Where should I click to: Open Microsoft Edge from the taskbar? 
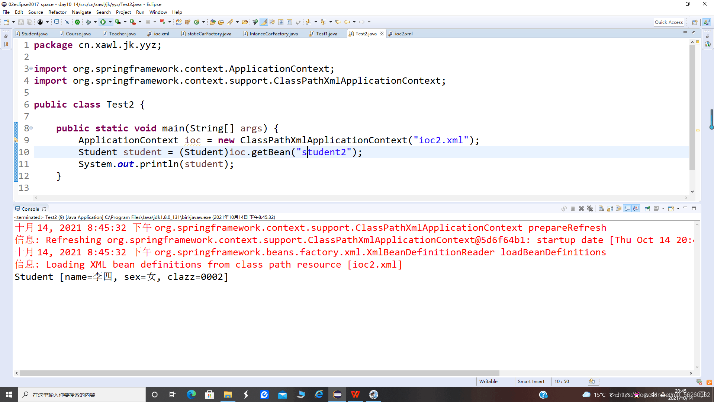click(x=192, y=395)
